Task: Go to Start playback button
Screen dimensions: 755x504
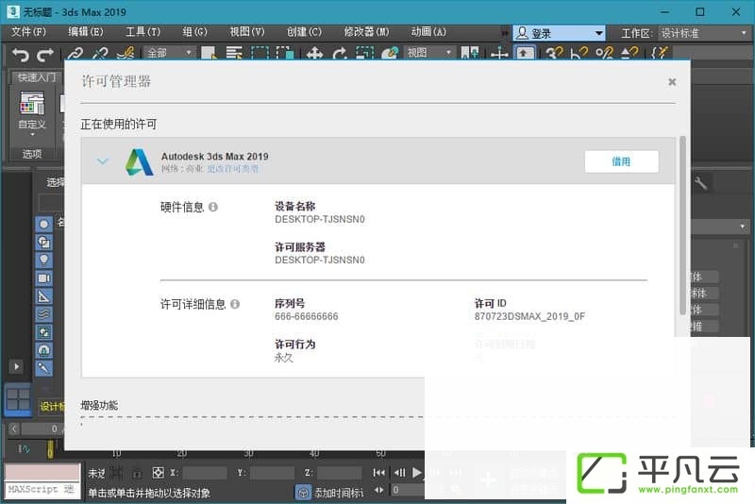Action: pyautogui.click(x=379, y=473)
